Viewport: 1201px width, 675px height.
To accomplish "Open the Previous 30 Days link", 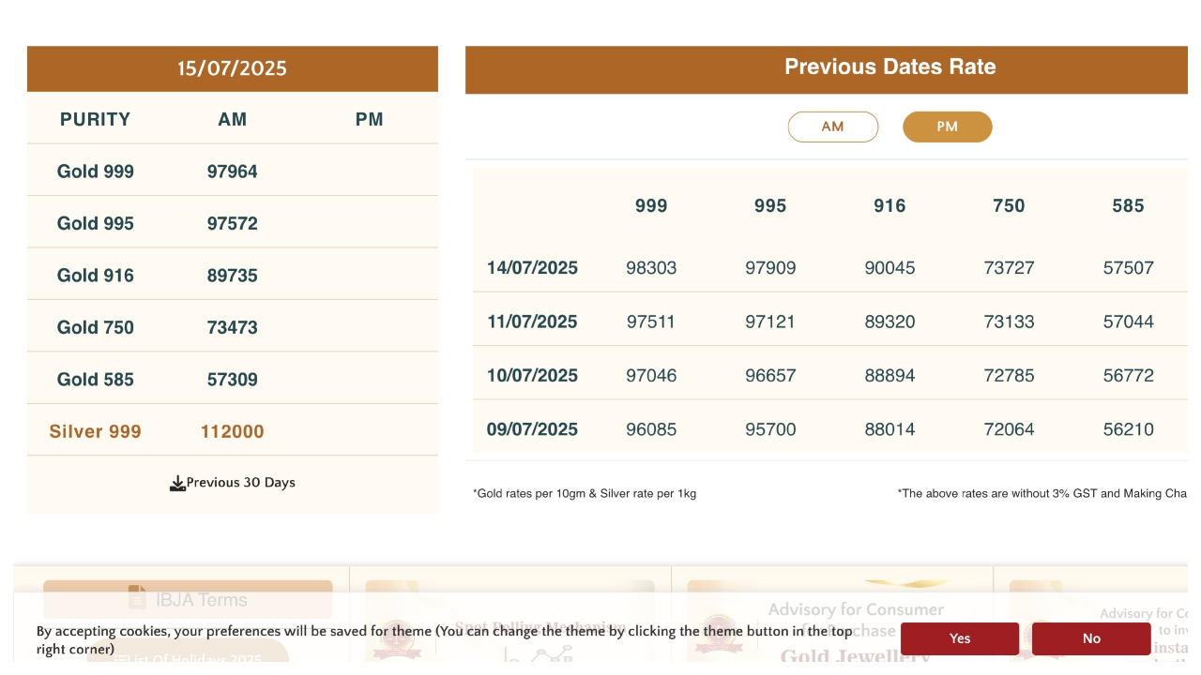I will coord(240,483).
